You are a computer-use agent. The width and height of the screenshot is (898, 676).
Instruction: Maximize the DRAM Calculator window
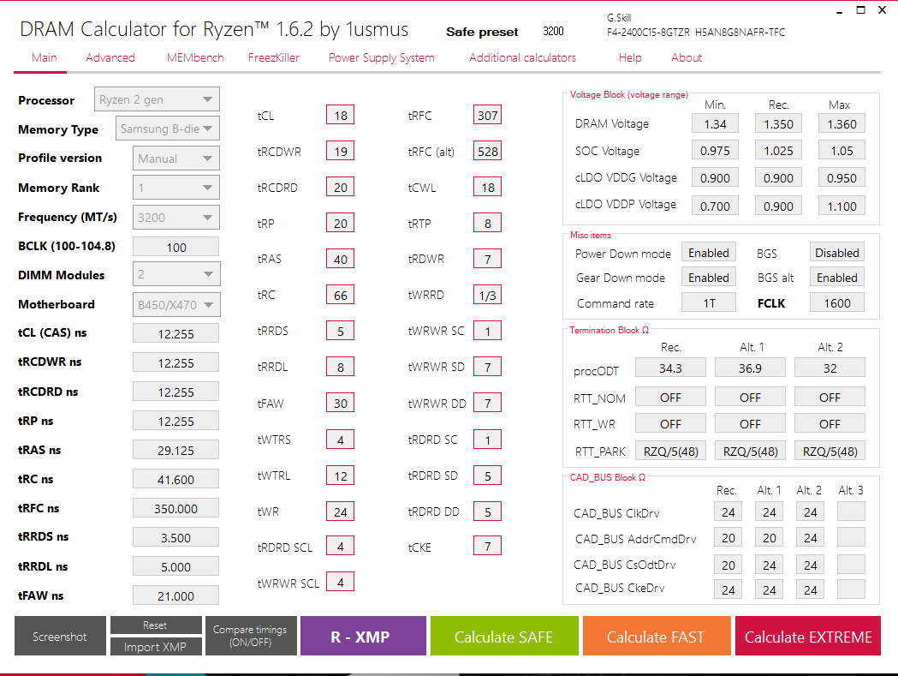tap(861, 9)
